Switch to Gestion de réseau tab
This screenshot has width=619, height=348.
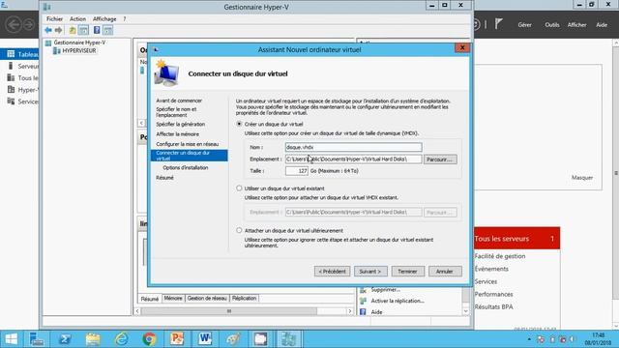207,299
